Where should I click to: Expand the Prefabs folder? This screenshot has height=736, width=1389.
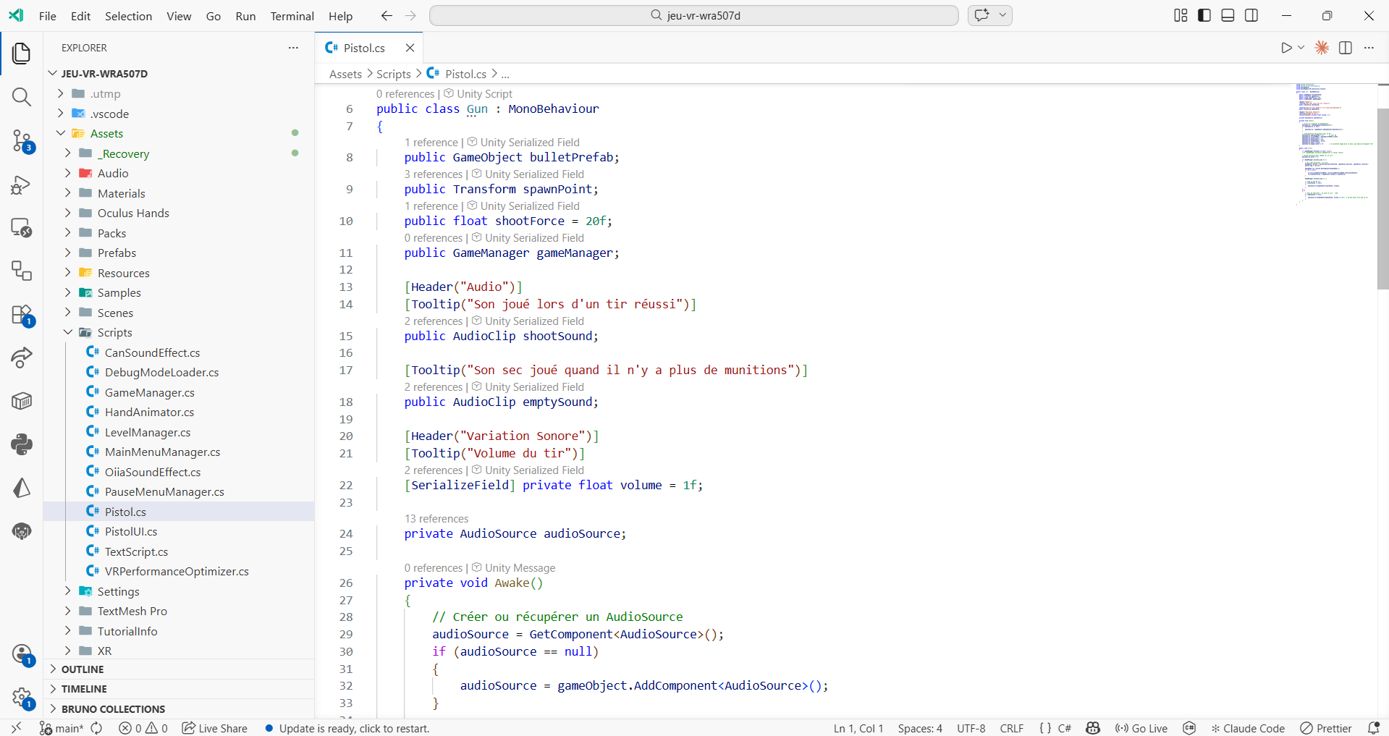(117, 253)
